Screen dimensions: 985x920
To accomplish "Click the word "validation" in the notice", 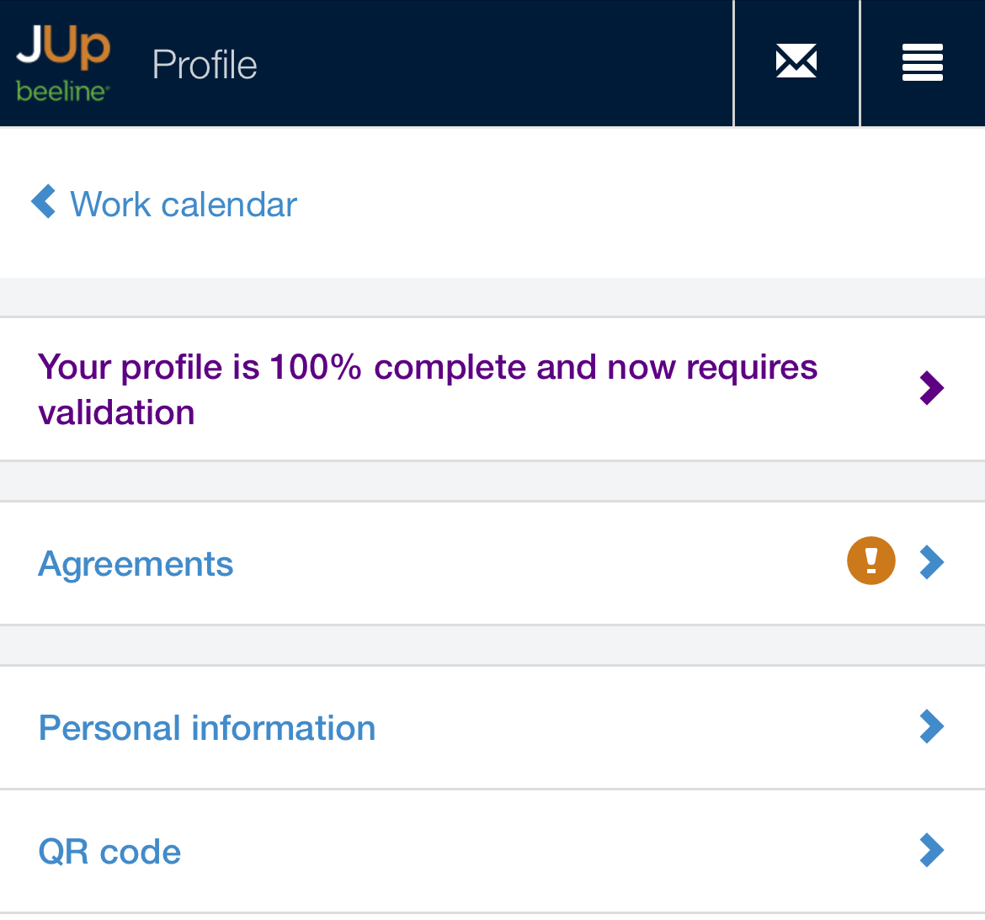I will coord(116,412).
